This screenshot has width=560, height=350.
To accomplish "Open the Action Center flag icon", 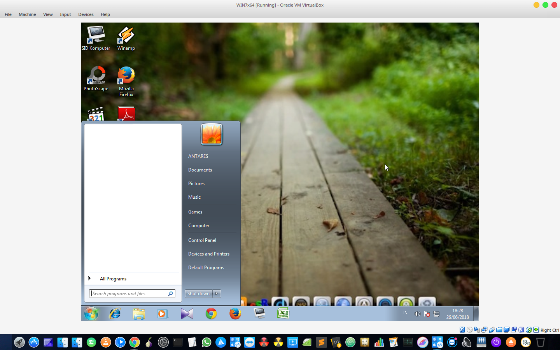I will pos(427,314).
